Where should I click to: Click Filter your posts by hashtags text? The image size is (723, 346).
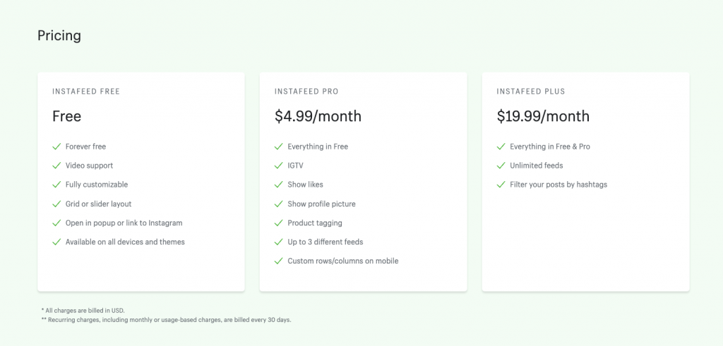[x=558, y=185]
